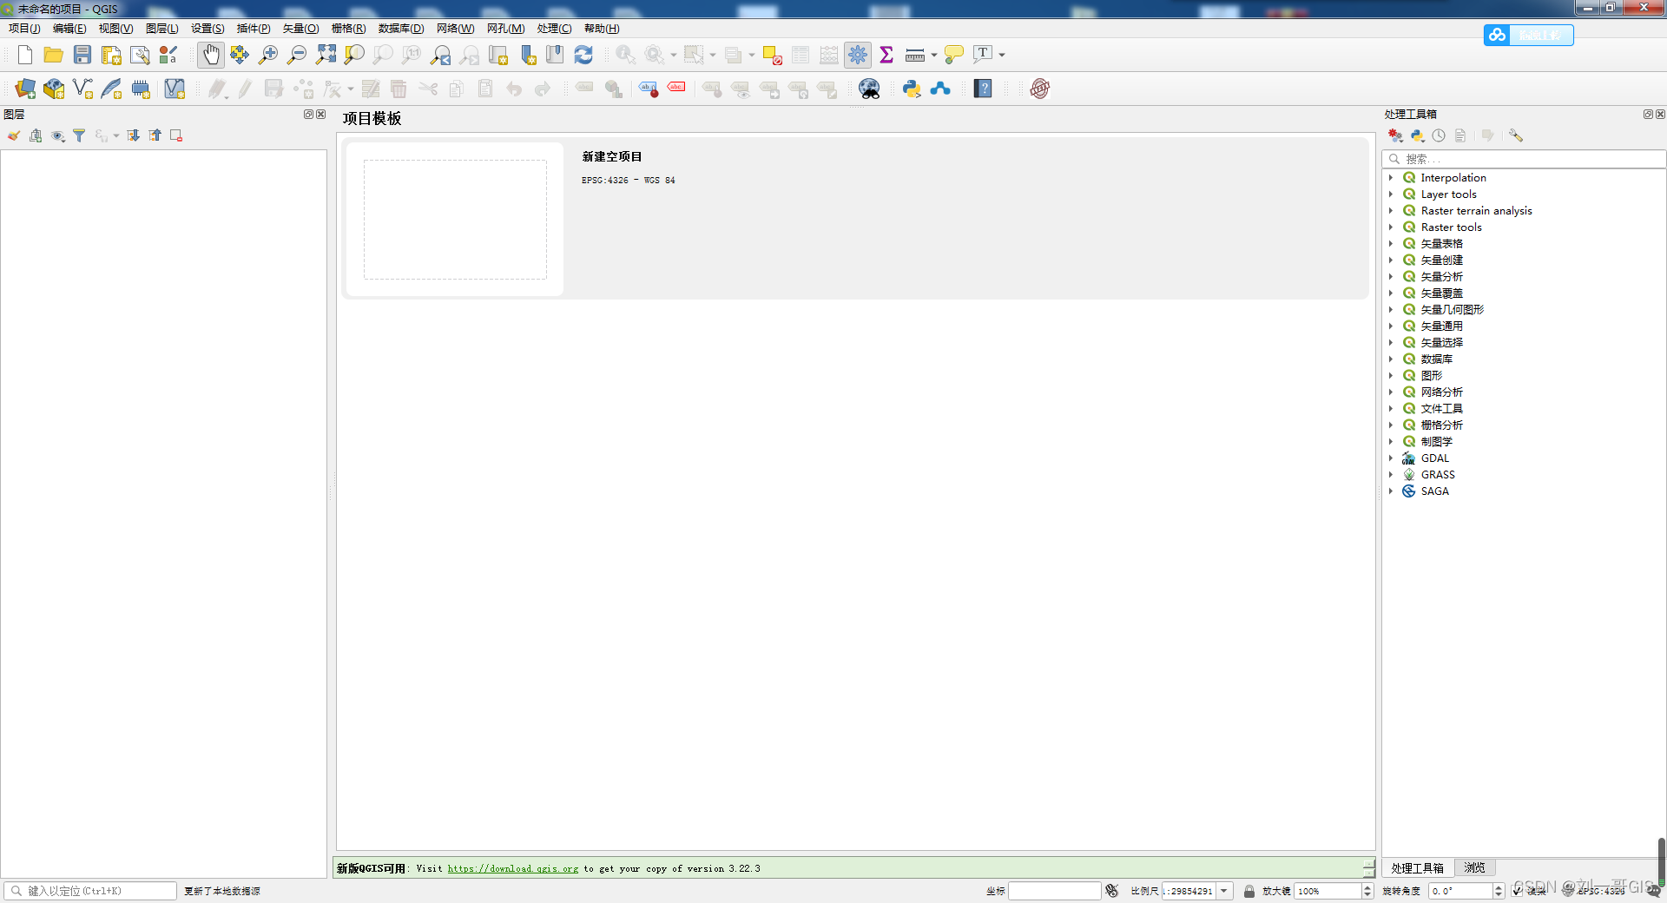Open the measure tool dropdown arrow
The width and height of the screenshot is (1667, 903).
pyautogui.click(x=934, y=55)
